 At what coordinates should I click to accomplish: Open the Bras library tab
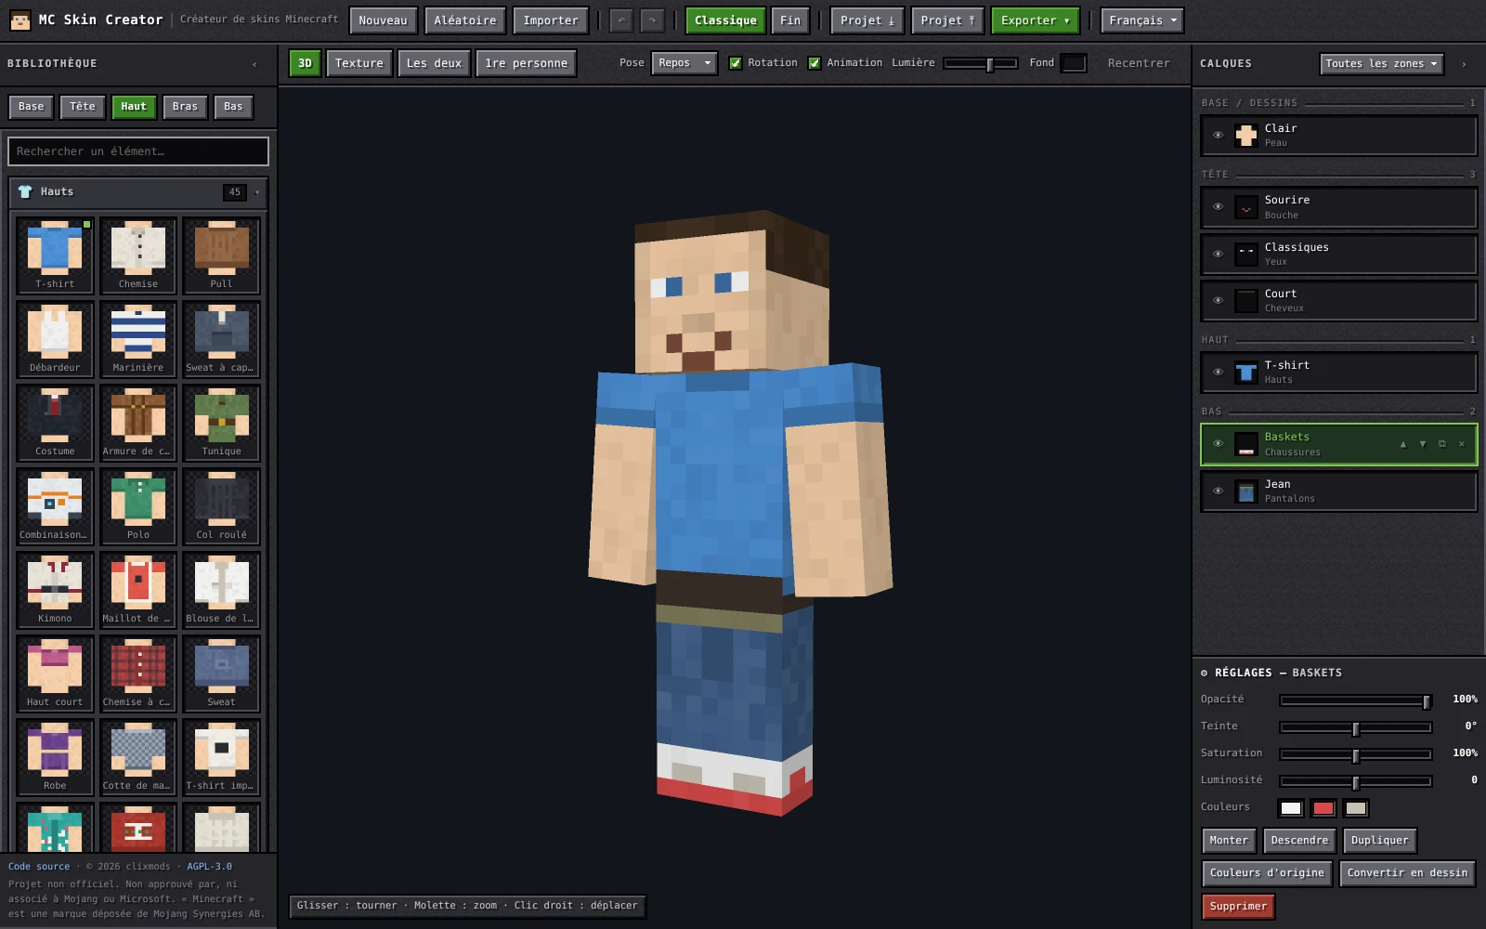(185, 107)
